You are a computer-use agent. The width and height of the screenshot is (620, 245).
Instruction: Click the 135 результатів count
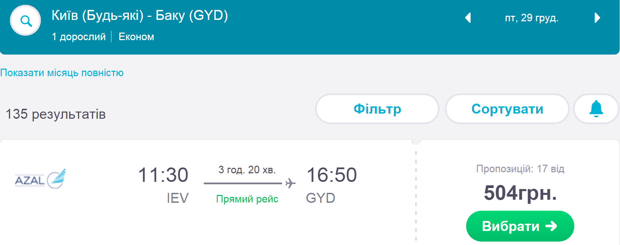tap(56, 114)
